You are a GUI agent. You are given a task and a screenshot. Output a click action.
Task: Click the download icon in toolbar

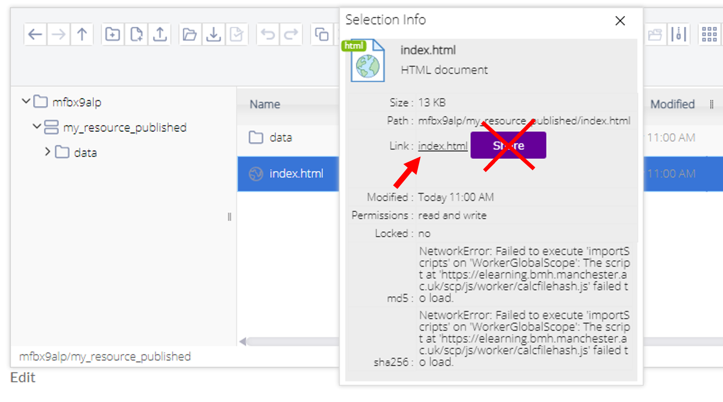click(213, 34)
